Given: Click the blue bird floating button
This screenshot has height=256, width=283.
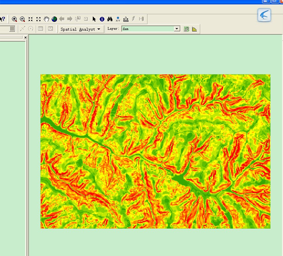Looking at the screenshot, I should (264, 15).
